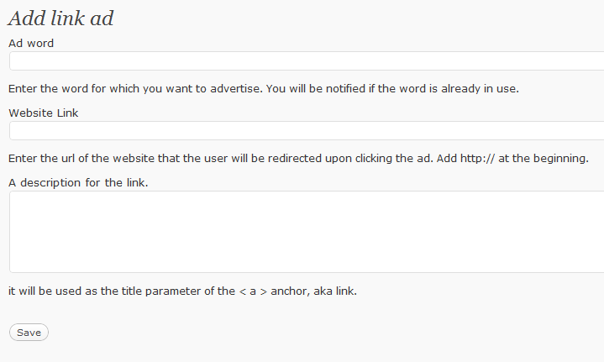Focus the Ad word input field
Screen dimensions: 604x362
(307, 60)
